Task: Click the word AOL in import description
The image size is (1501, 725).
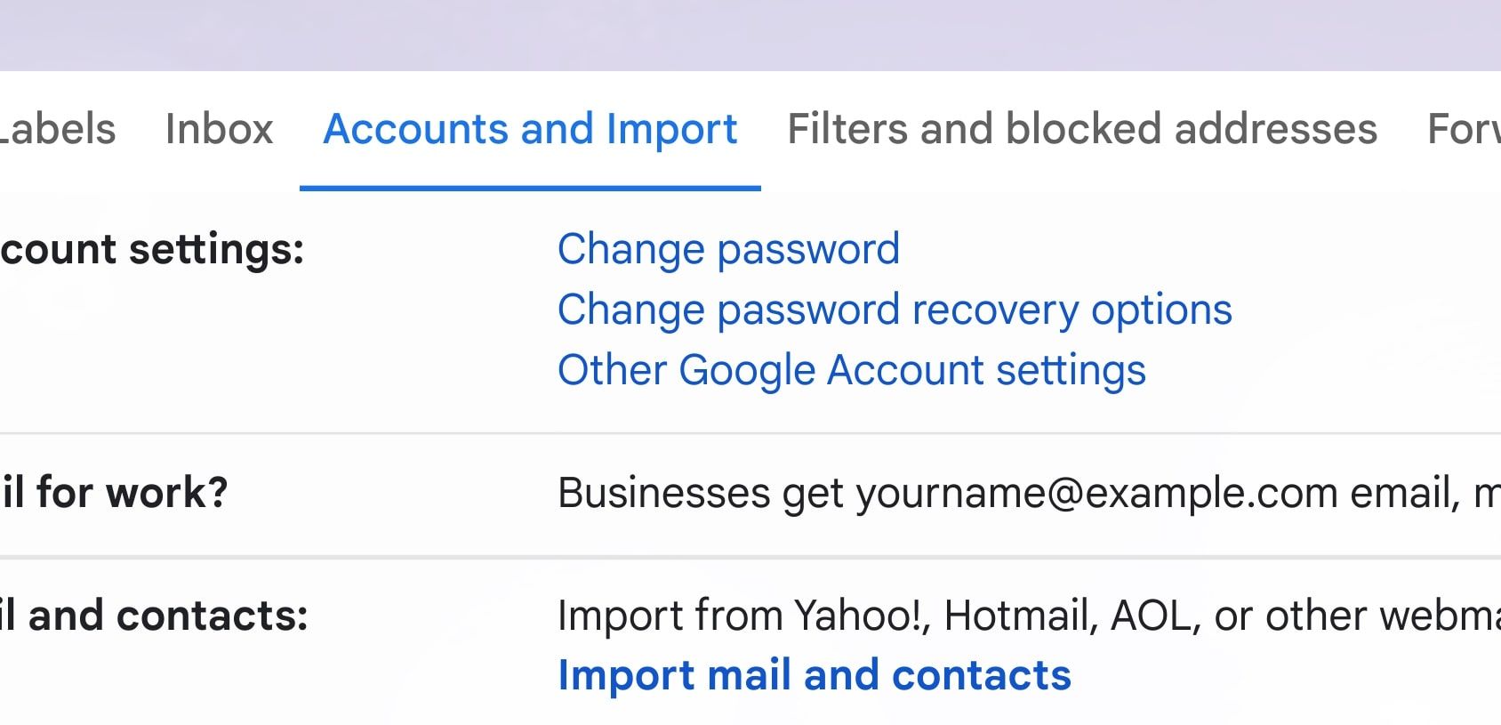Action: (1151, 616)
